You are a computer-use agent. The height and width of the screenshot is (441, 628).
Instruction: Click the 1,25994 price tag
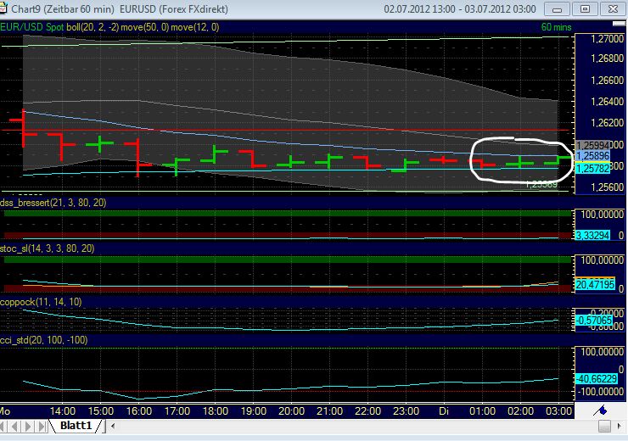click(592, 145)
